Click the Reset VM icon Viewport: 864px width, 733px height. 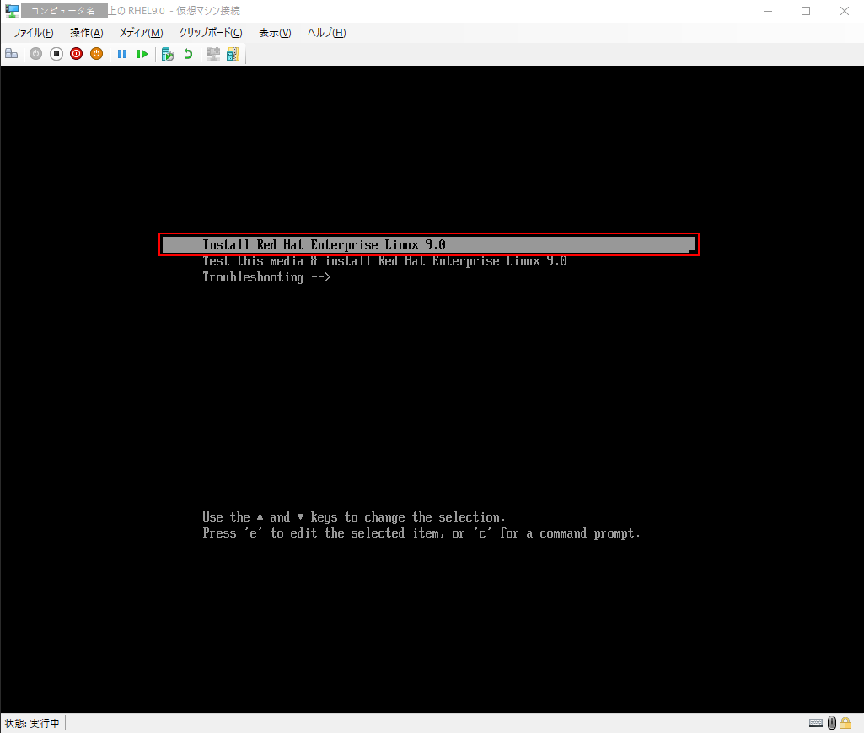click(143, 53)
